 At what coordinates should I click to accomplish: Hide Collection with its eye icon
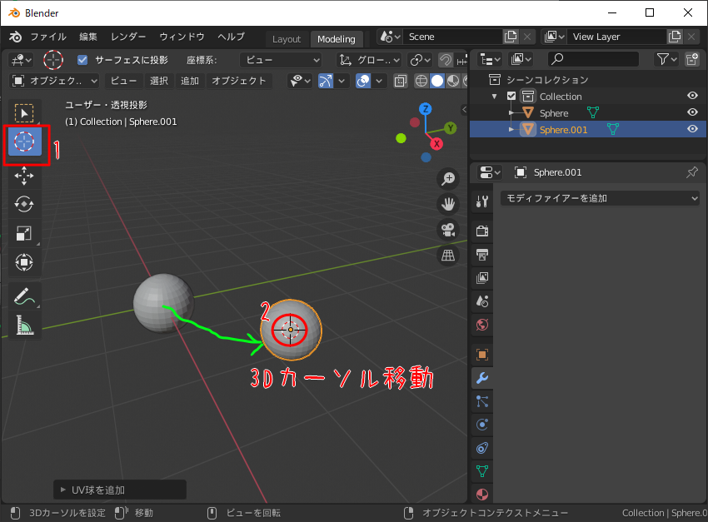point(692,96)
